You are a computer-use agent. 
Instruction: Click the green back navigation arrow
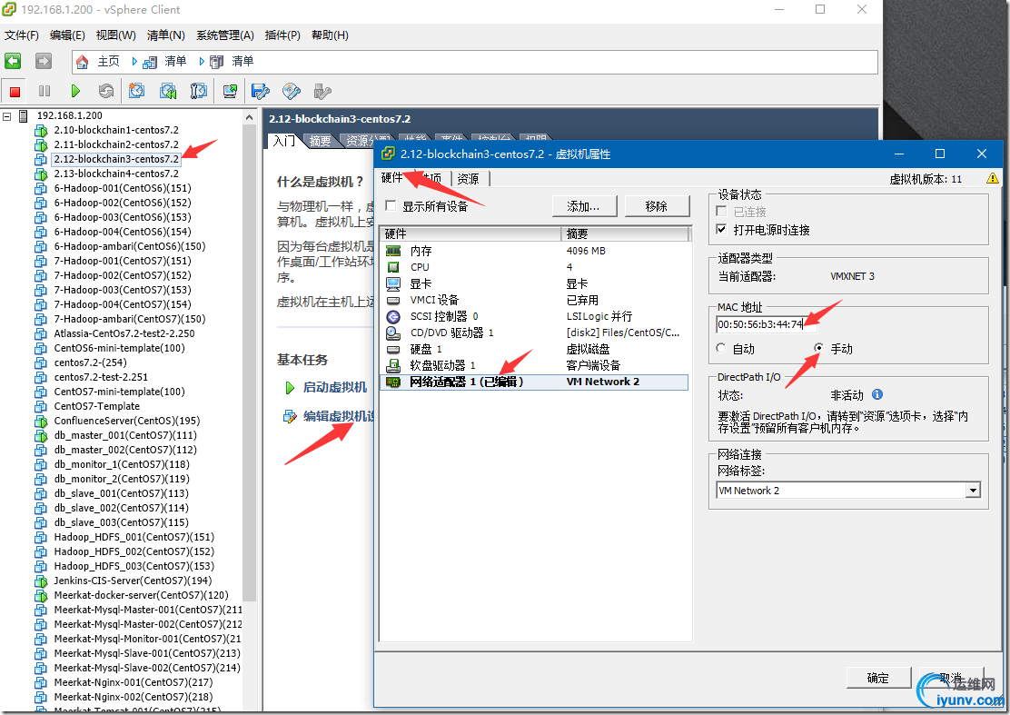coord(13,61)
